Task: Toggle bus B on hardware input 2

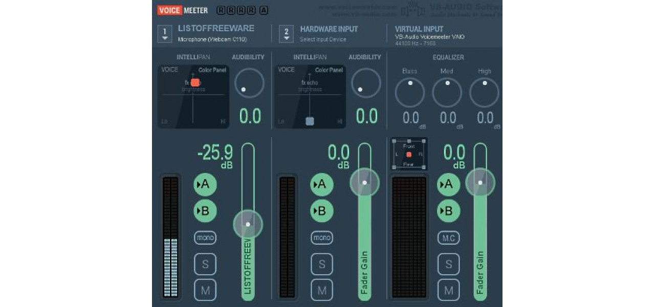Action: [x=322, y=210]
